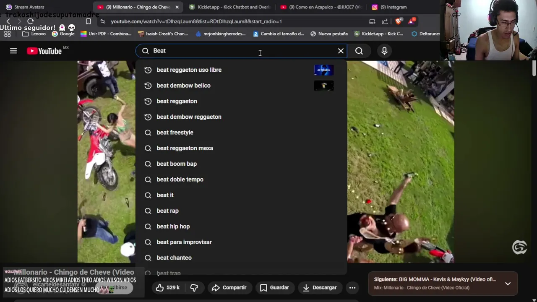This screenshot has width=537, height=302.
Task: Pick the plain "beat reggaeton" suggestion
Action: [241, 101]
